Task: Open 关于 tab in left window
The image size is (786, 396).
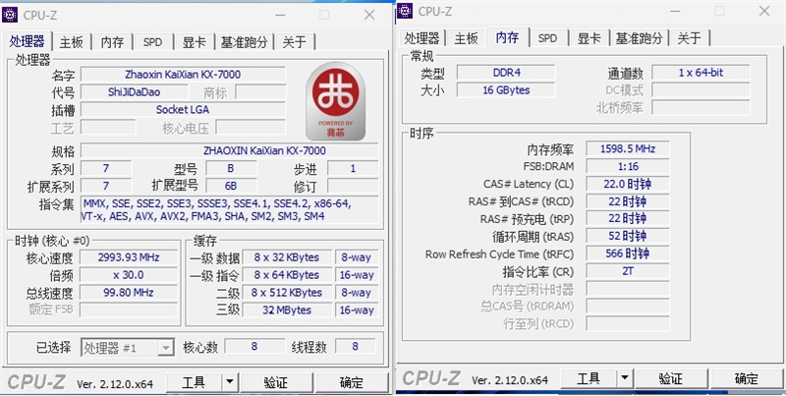Action: 294,42
